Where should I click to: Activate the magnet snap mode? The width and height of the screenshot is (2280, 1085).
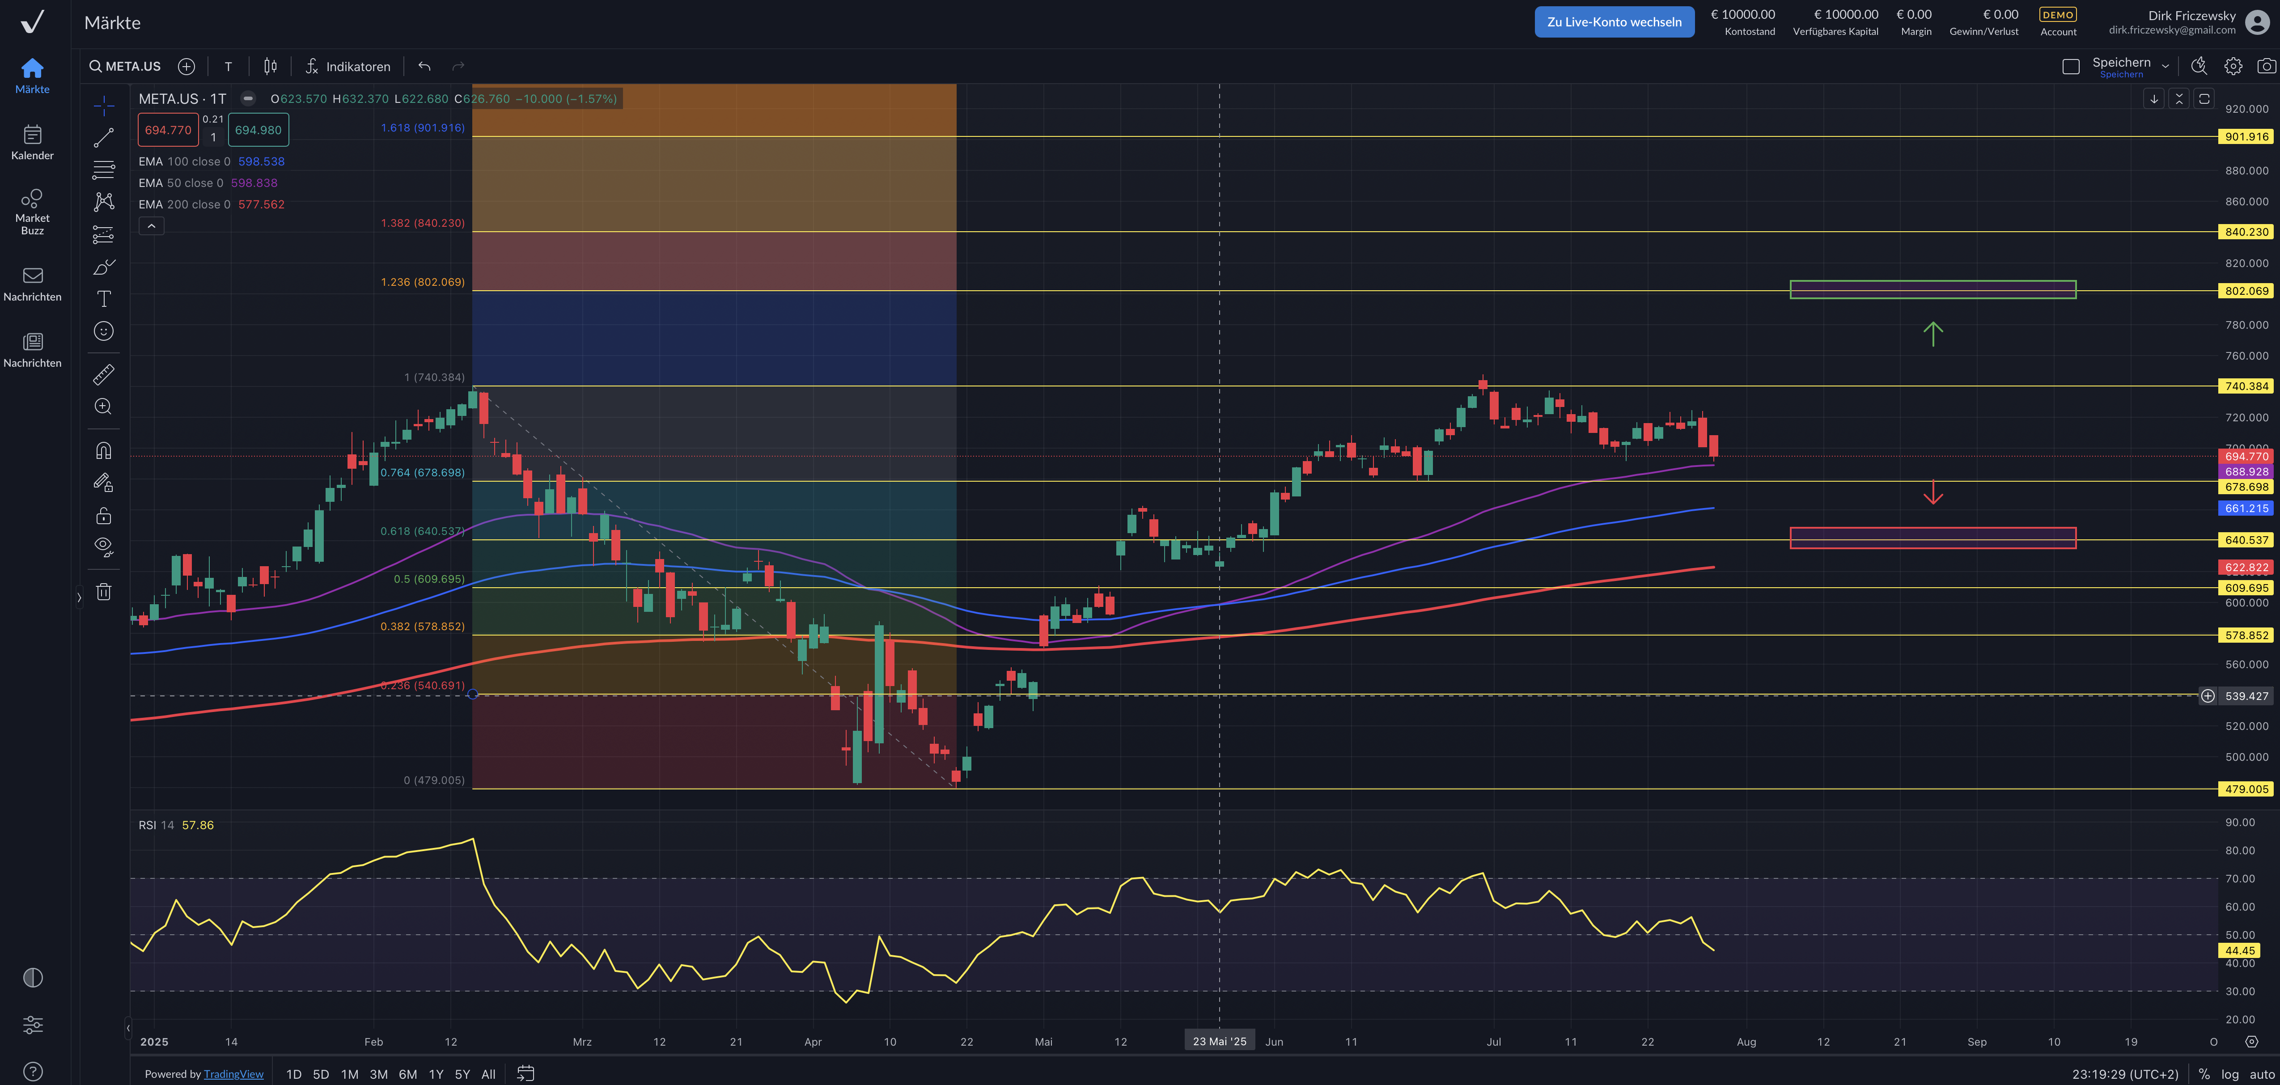point(104,450)
